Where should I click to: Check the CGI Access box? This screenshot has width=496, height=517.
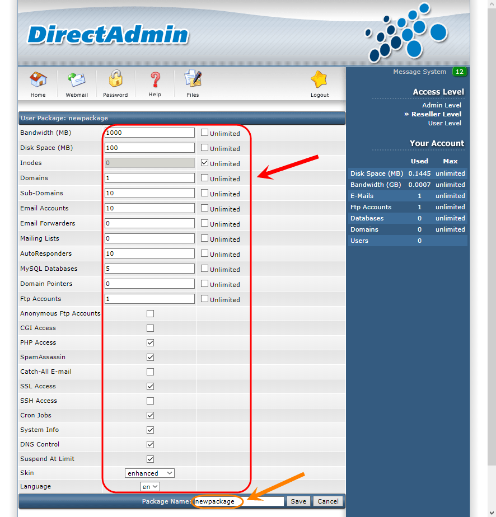[151, 328]
